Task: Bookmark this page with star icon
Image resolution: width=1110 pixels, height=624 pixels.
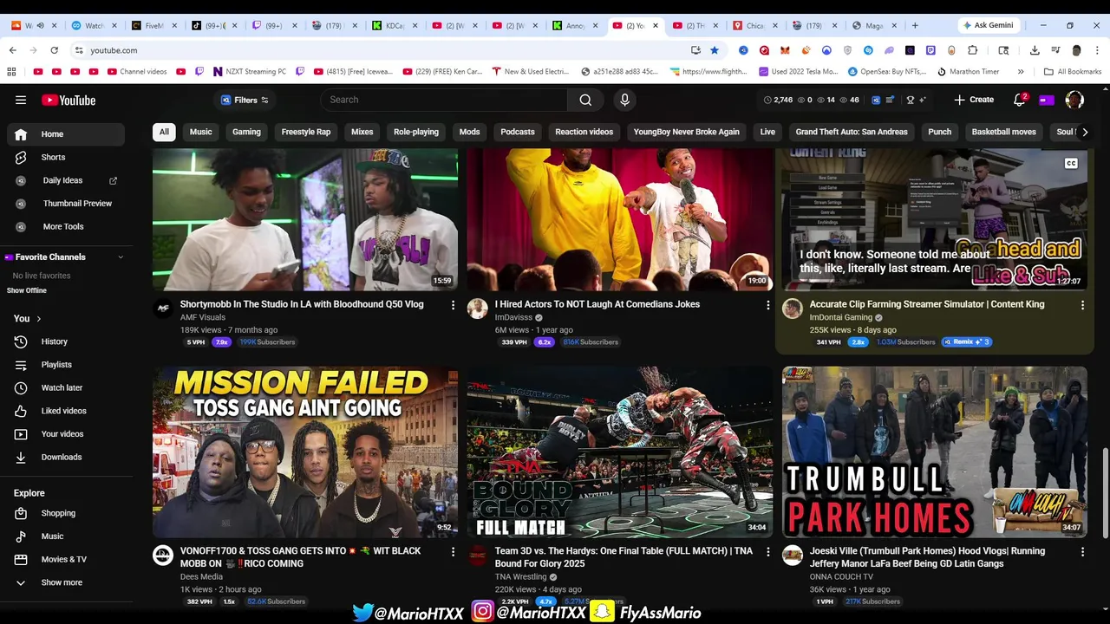Action: click(715, 50)
